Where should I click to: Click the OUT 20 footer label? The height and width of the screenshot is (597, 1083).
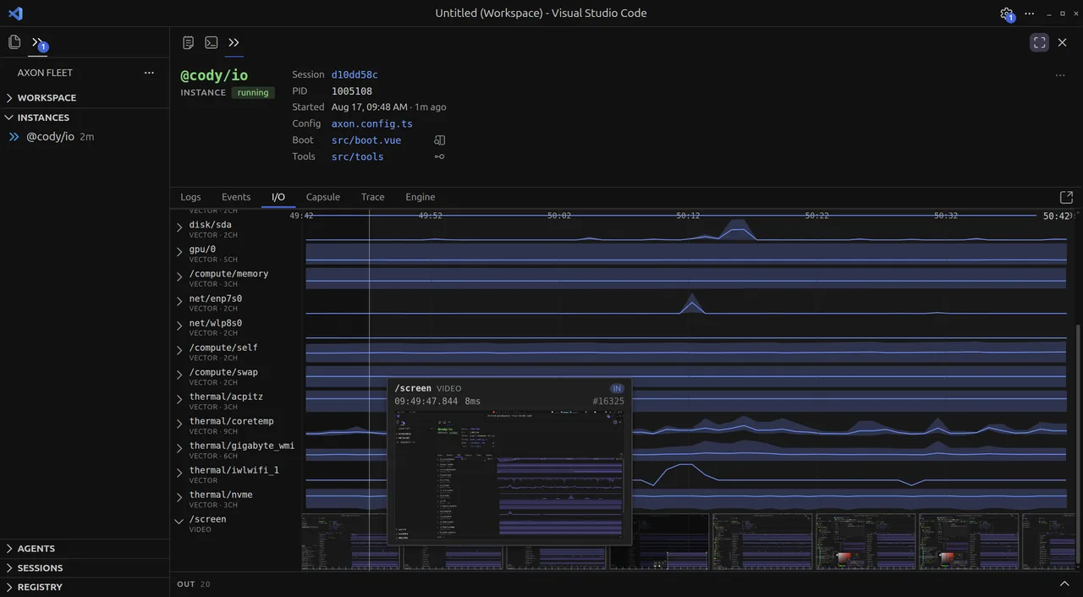pyautogui.click(x=194, y=584)
